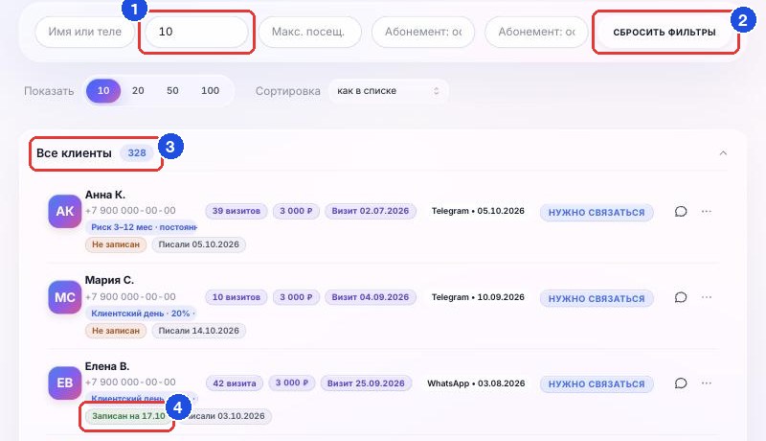Show 10 clients per page
Screen dimensions: 766x441
[103, 91]
